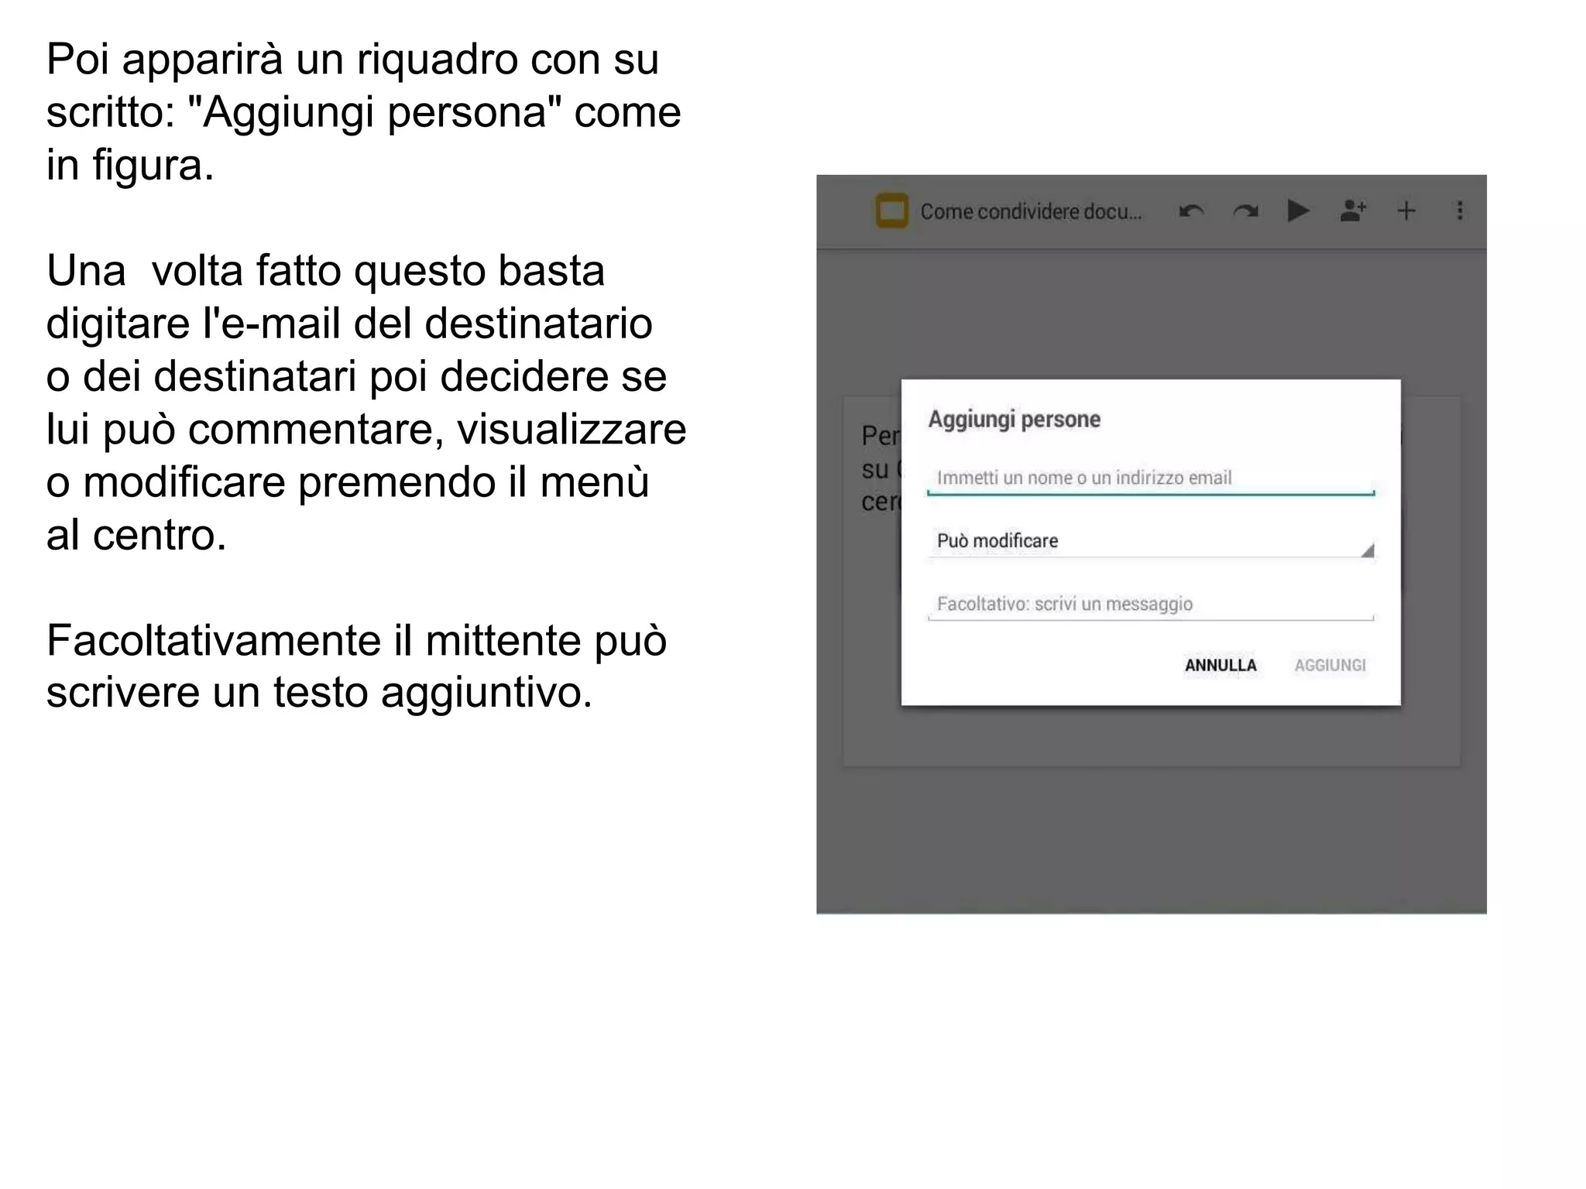This screenshot has width=1586, height=1189.
Task: Click the plus icon in toolbar
Action: pos(1406,211)
